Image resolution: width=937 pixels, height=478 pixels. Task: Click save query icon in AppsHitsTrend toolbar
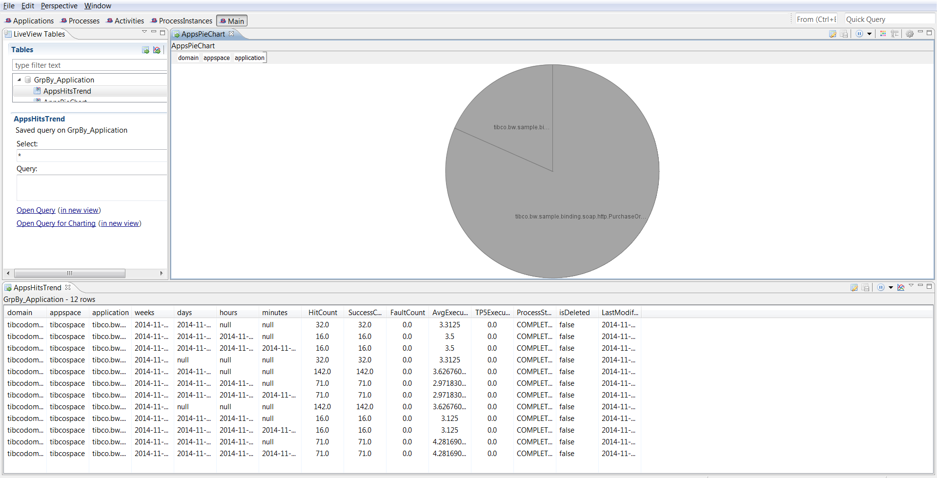click(x=865, y=287)
